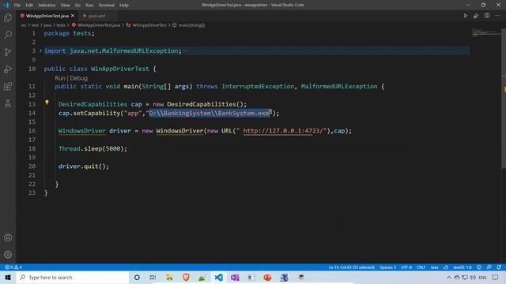This screenshot has height=284, width=506.
Task: Click the Run CodeLens above main method
Action: [60, 78]
